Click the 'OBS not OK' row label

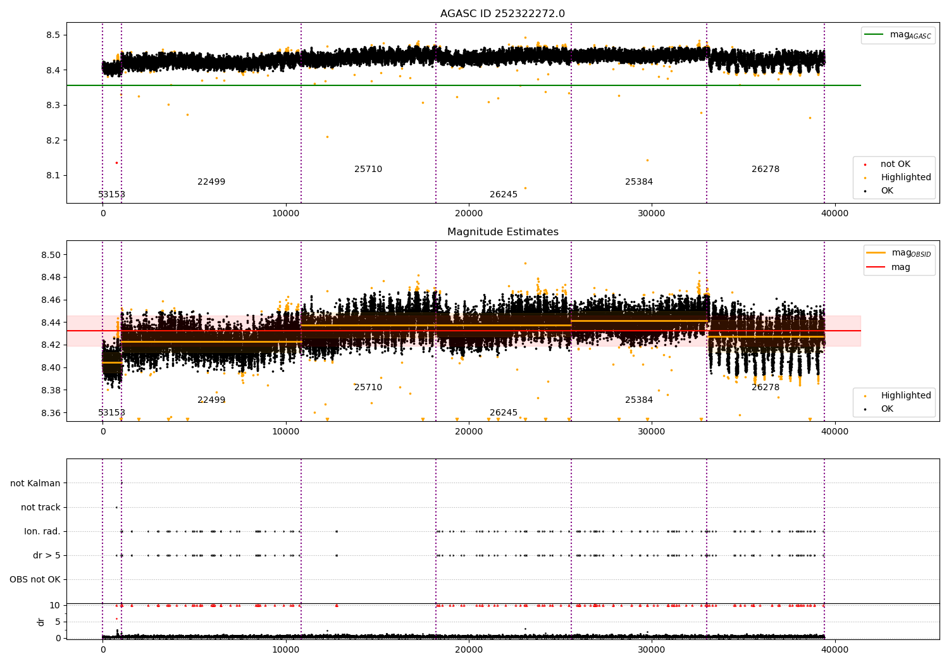[x=35, y=580]
